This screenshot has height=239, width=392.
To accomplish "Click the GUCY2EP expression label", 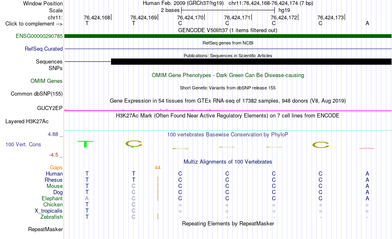I will pos(50,108).
